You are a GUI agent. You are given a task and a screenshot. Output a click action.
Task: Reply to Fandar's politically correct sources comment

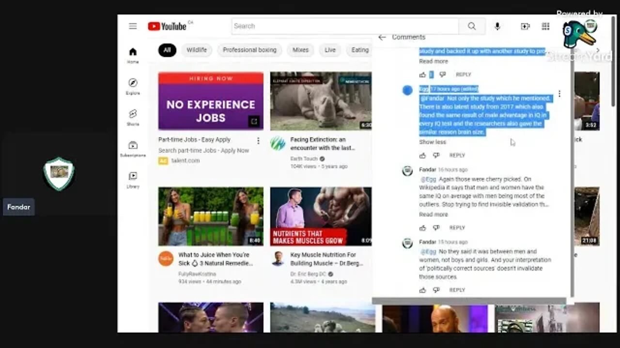click(457, 290)
